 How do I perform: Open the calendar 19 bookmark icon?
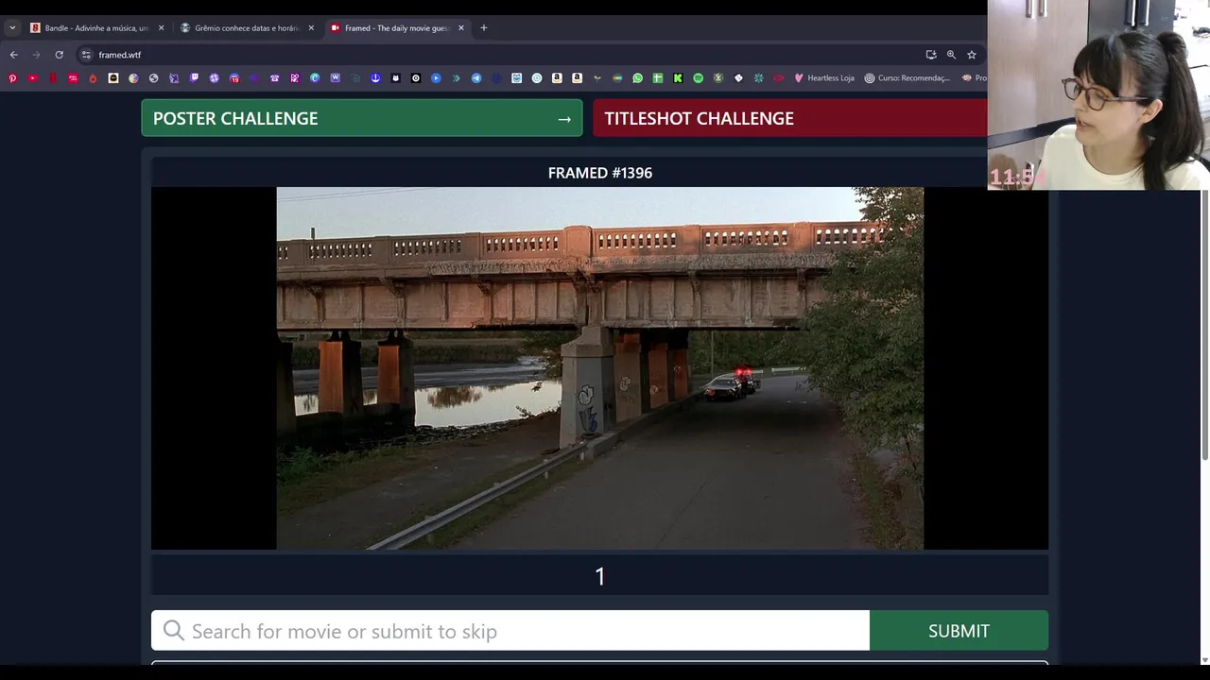(x=234, y=78)
